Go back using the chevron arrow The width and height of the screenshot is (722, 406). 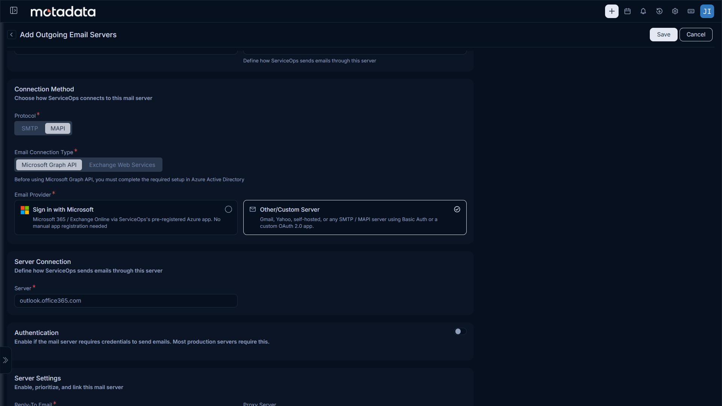pos(12,35)
